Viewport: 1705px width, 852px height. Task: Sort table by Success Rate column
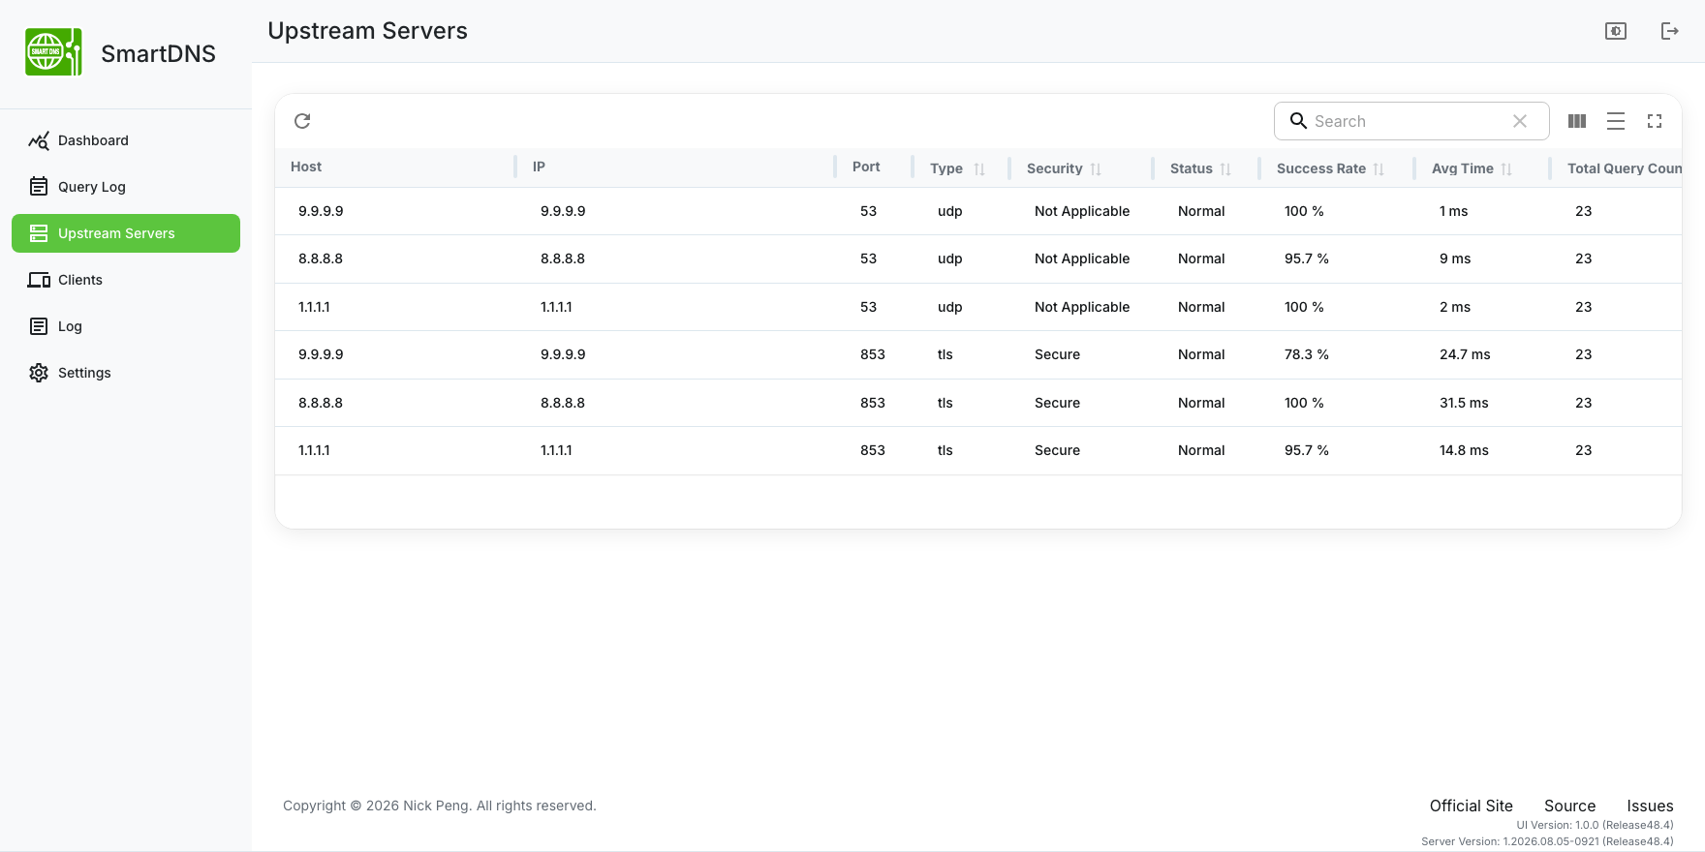(1379, 169)
